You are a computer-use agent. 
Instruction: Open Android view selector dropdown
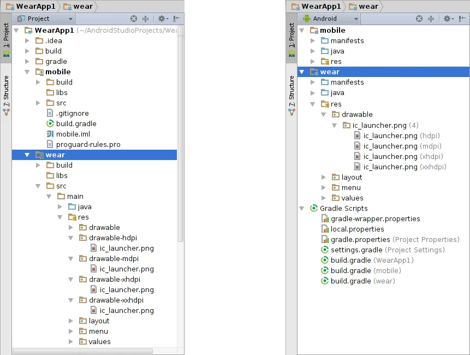coord(330,19)
